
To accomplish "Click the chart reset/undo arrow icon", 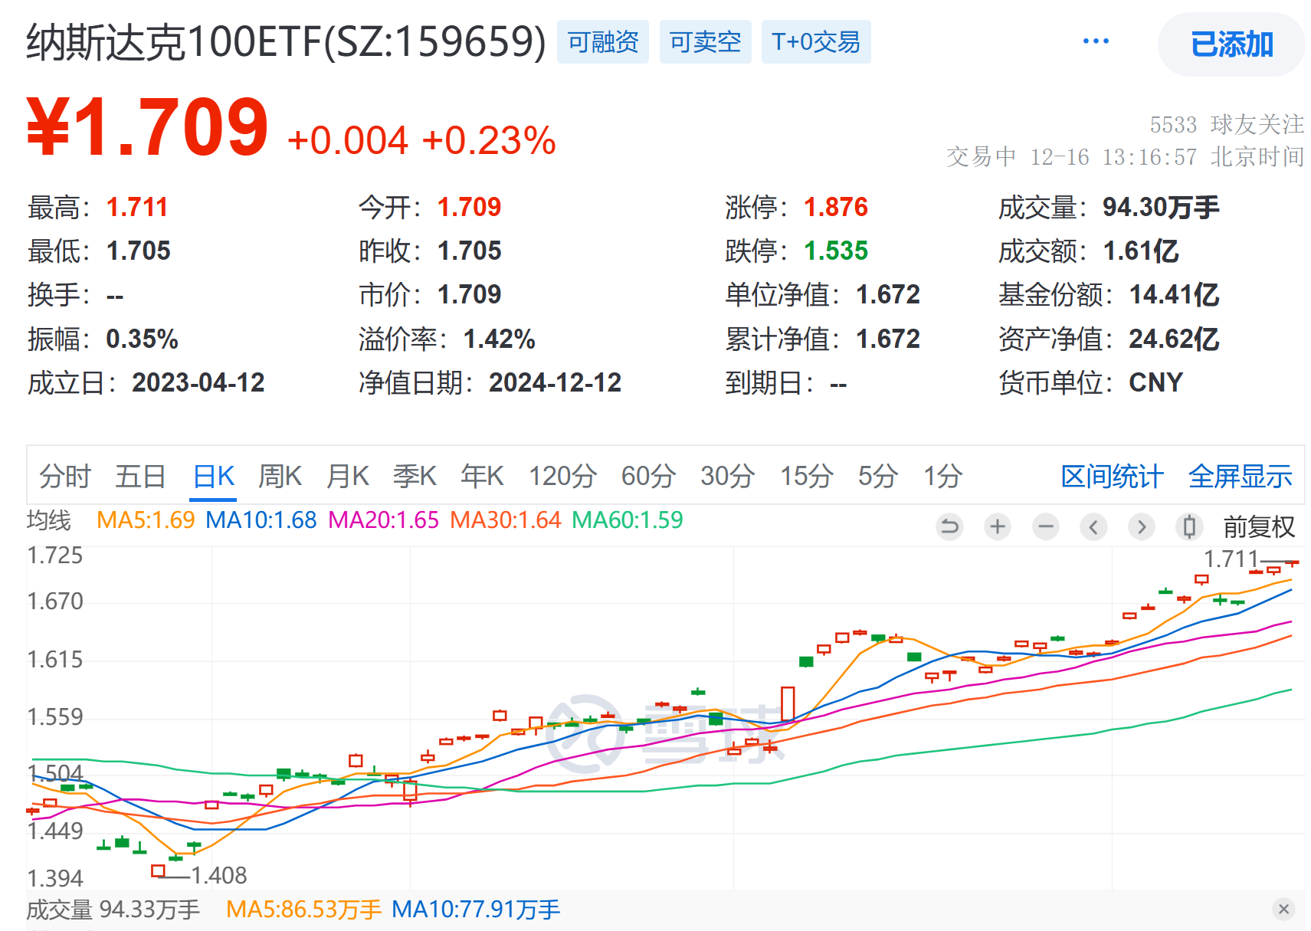I will point(949,526).
